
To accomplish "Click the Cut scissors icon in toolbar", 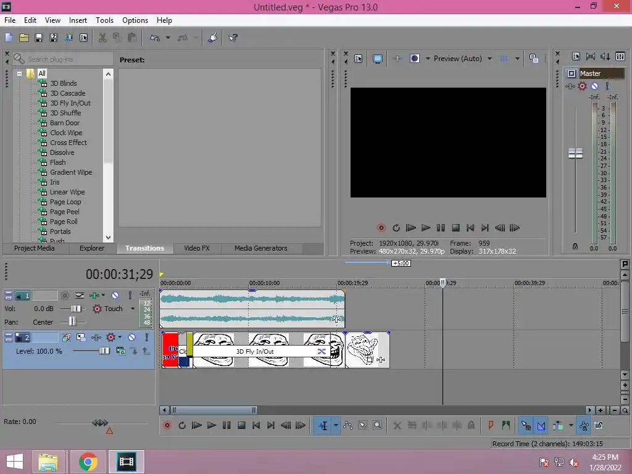I will (x=103, y=38).
